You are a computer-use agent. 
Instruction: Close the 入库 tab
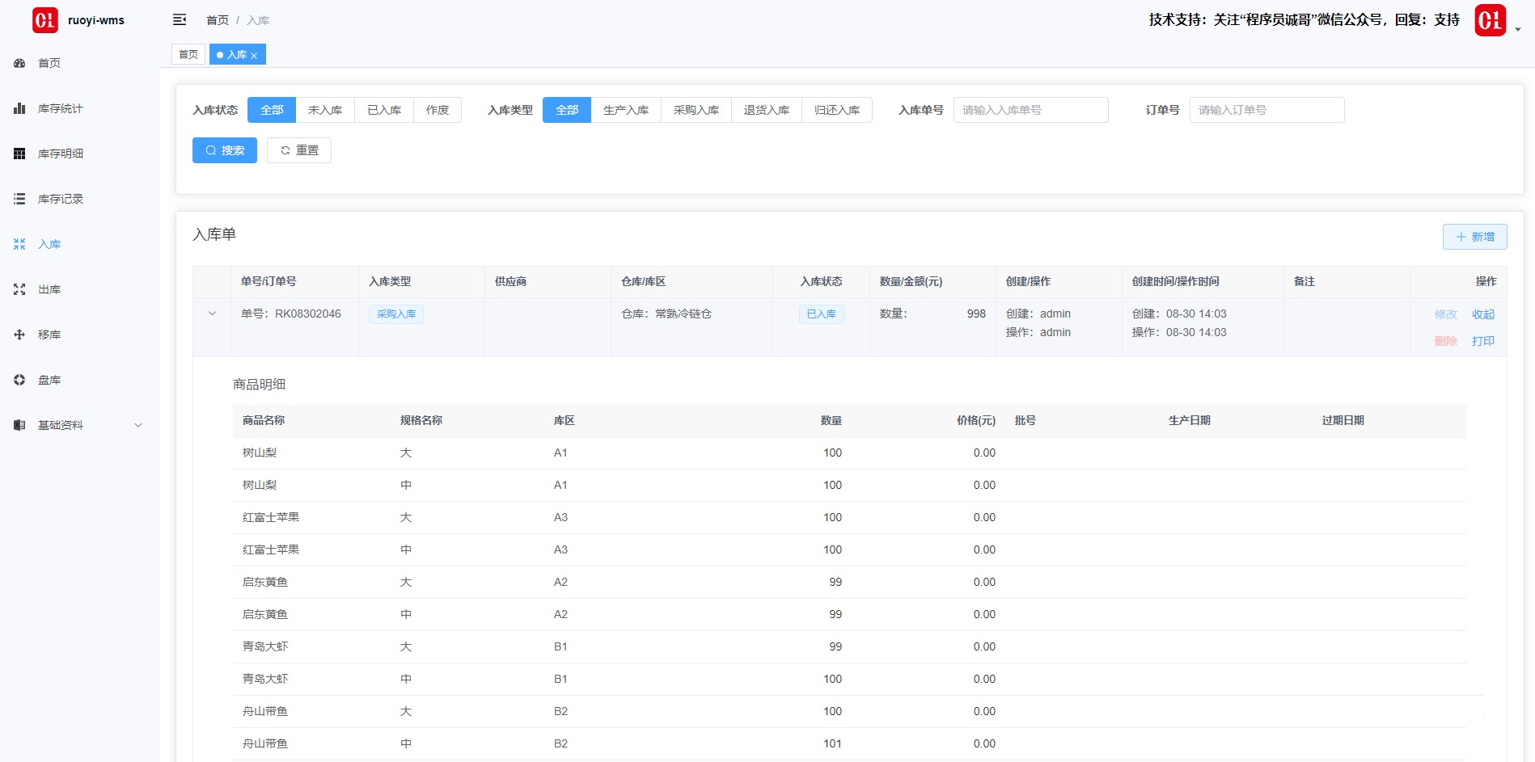254,56
